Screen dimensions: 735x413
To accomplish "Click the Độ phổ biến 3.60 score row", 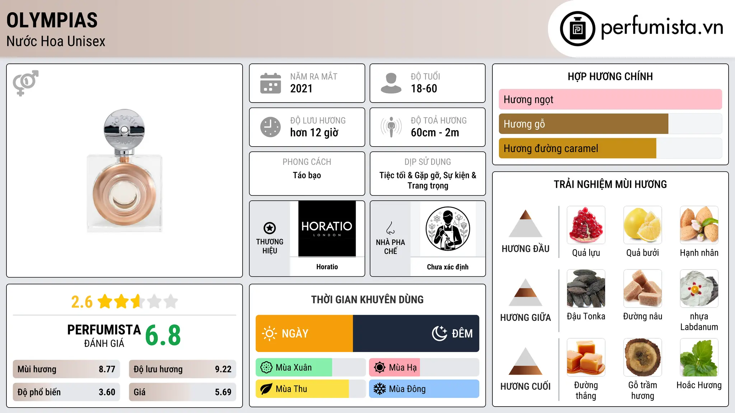I will coord(66,392).
